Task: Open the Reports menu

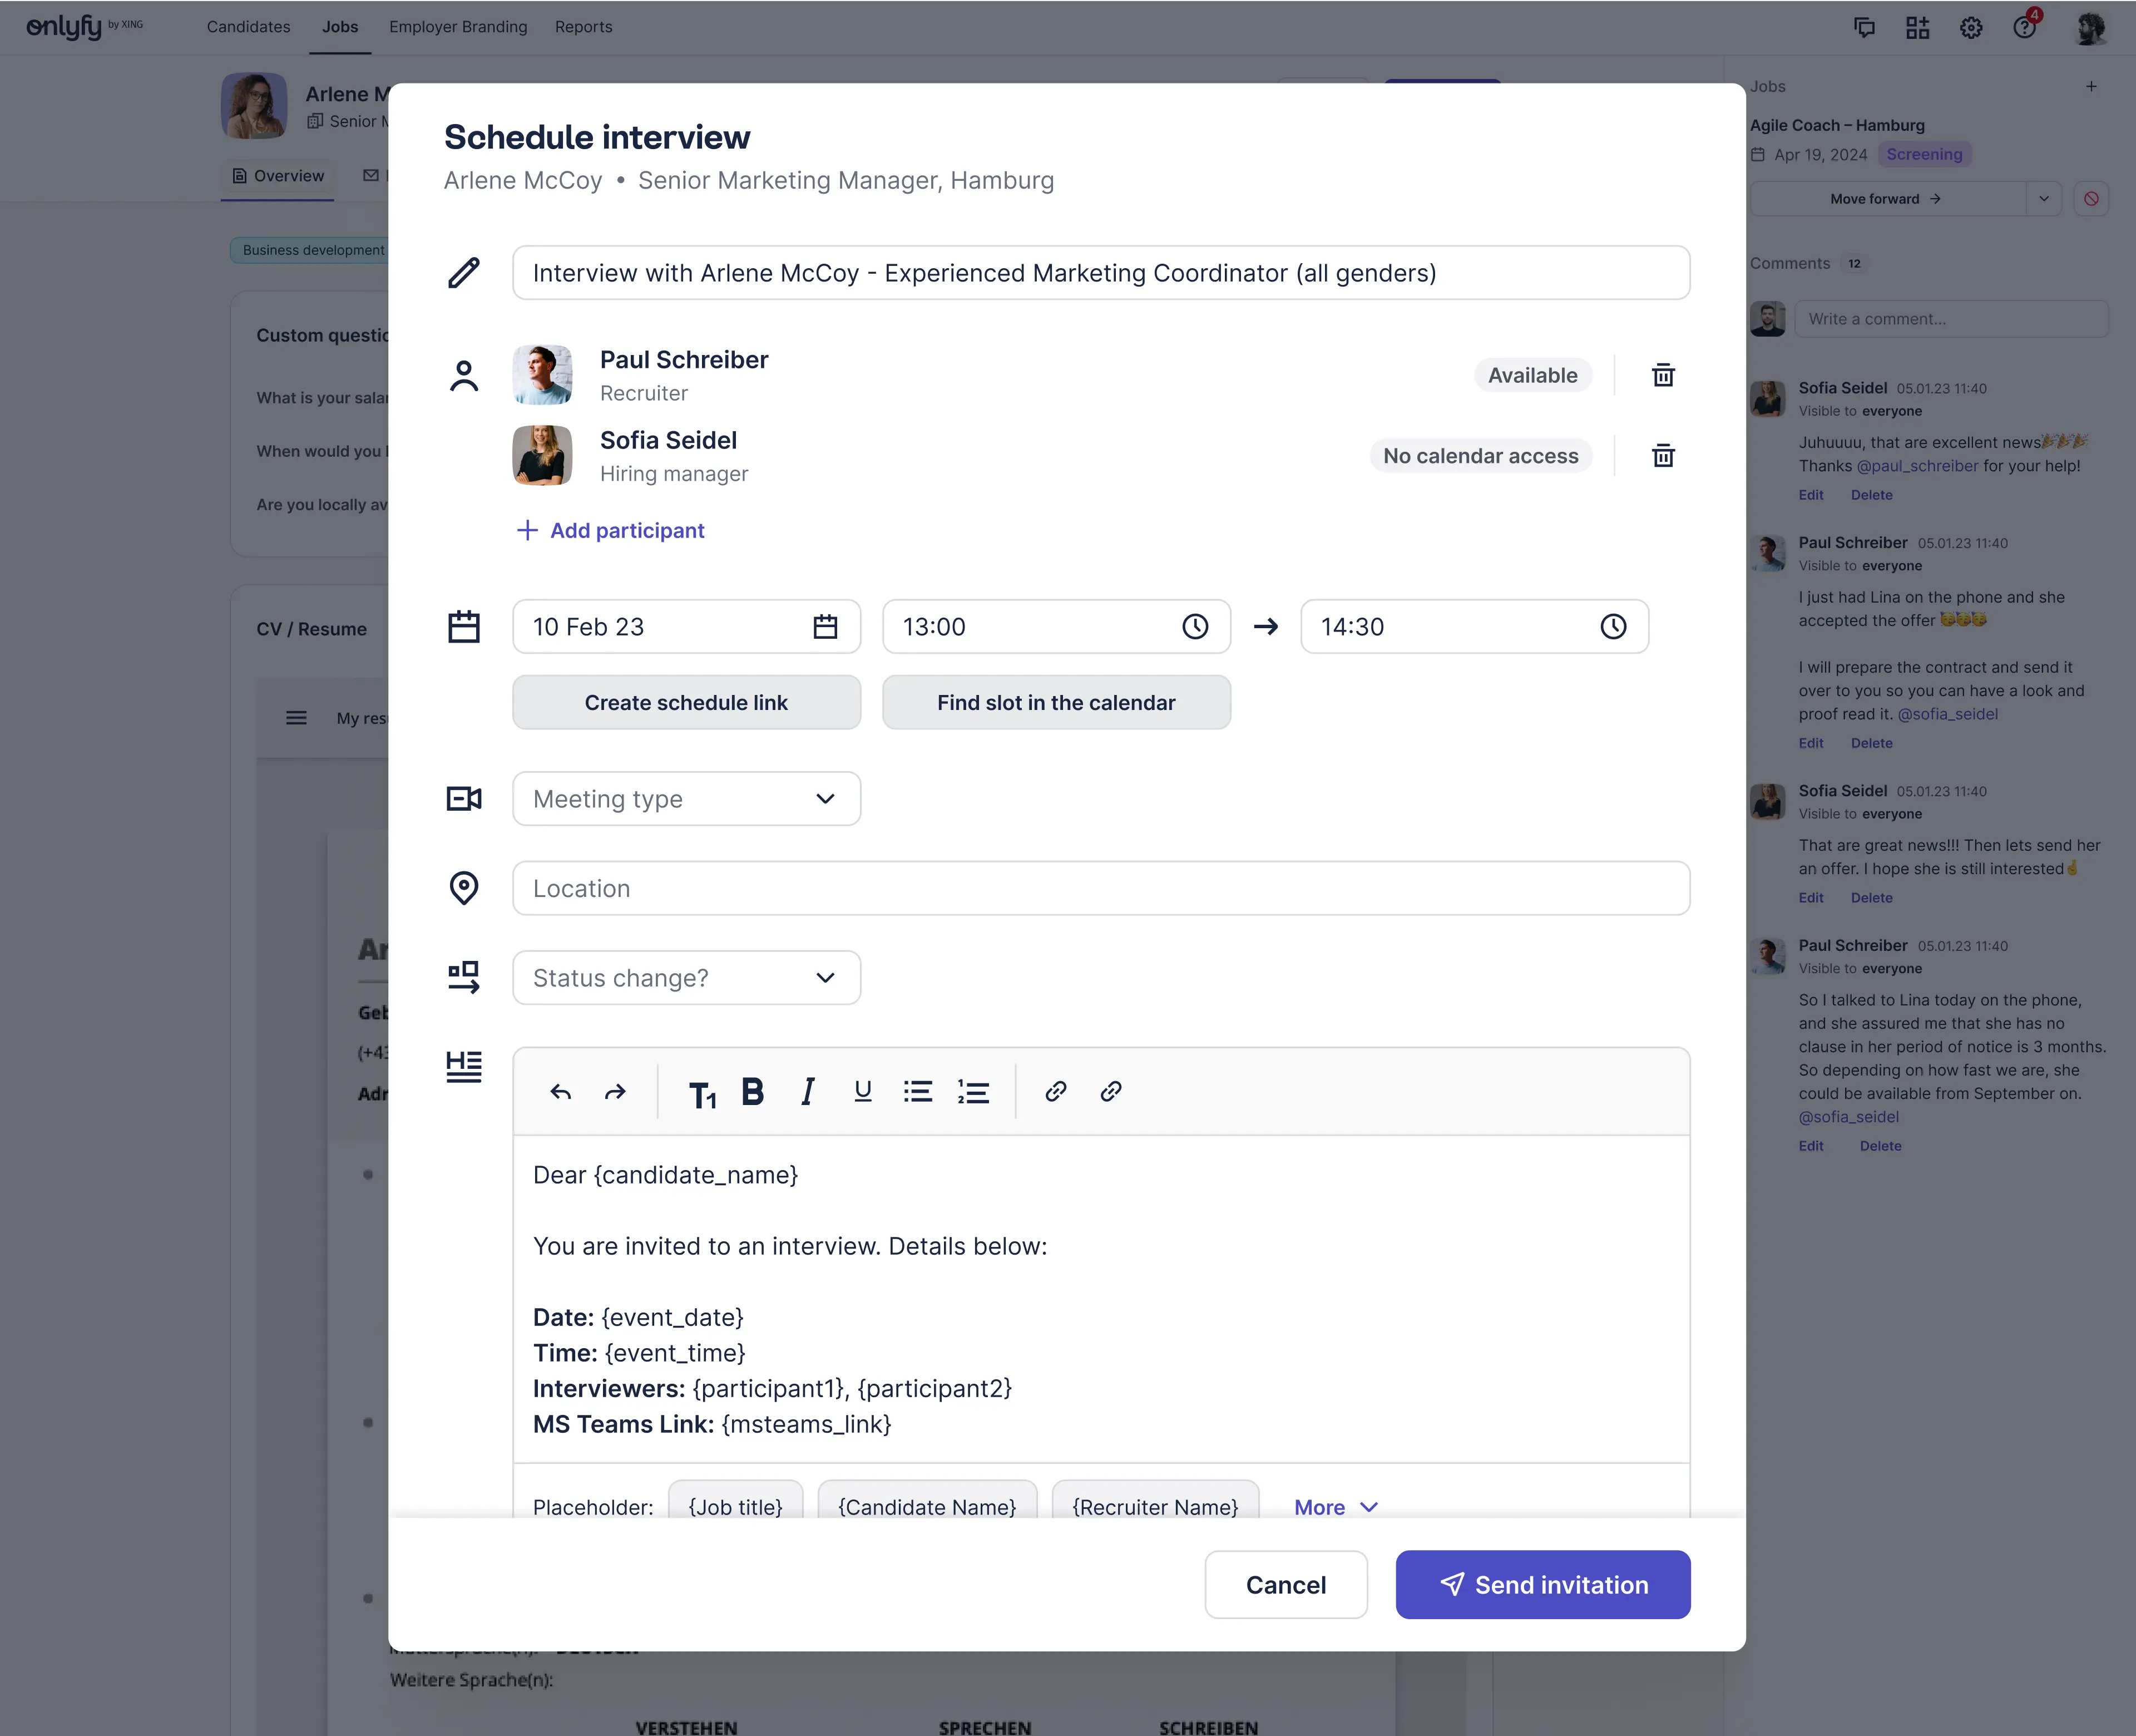Action: pos(584,27)
